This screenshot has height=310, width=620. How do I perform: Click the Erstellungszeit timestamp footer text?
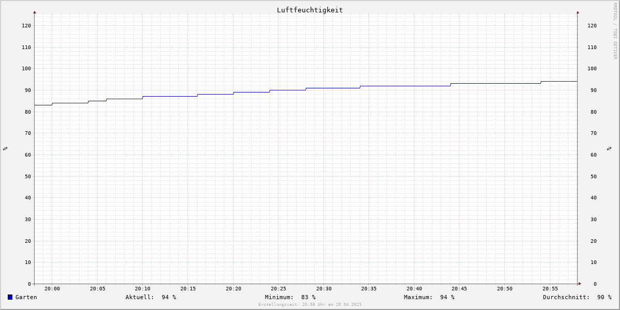point(310,304)
